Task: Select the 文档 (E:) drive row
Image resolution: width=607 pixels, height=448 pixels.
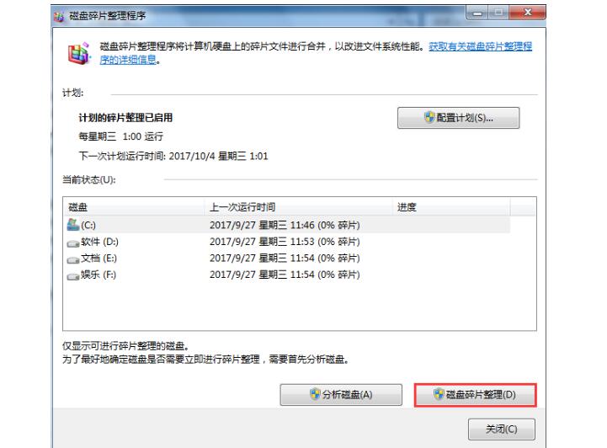Action: [286, 259]
